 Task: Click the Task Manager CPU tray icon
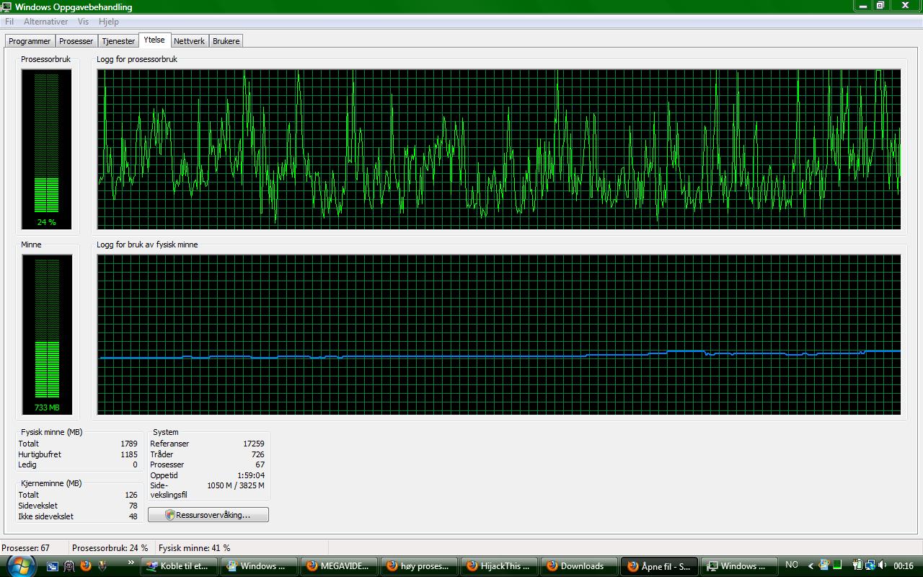pos(838,565)
